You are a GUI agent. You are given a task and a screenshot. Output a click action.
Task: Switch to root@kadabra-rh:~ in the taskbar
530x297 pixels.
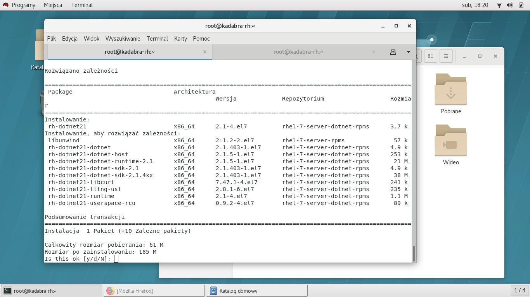pyautogui.click(x=51, y=291)
